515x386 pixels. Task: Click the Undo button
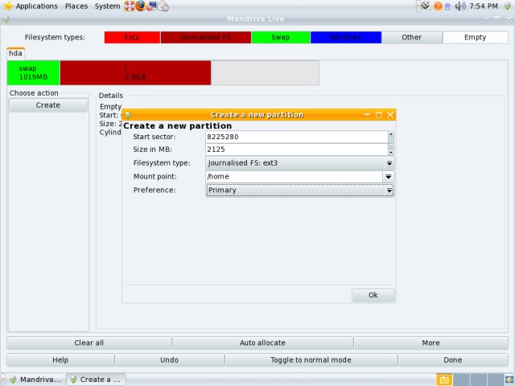tap(169, 359)
